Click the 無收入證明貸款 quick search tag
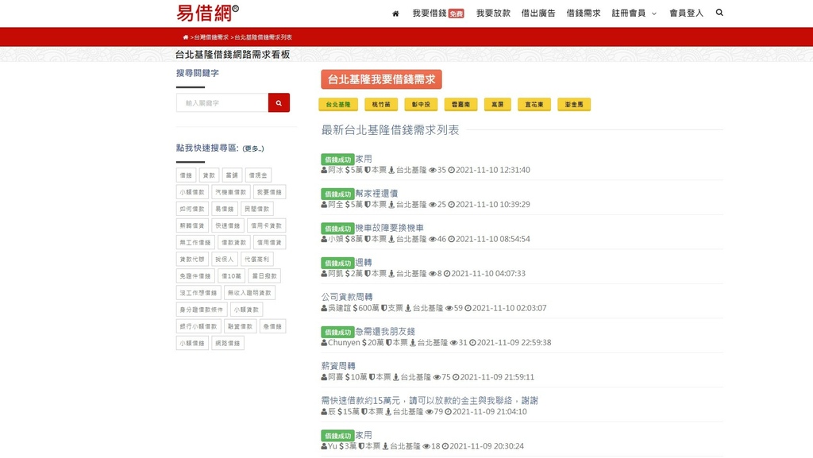The width and height of the screenshot is (813, 458). tap(250, 293)
